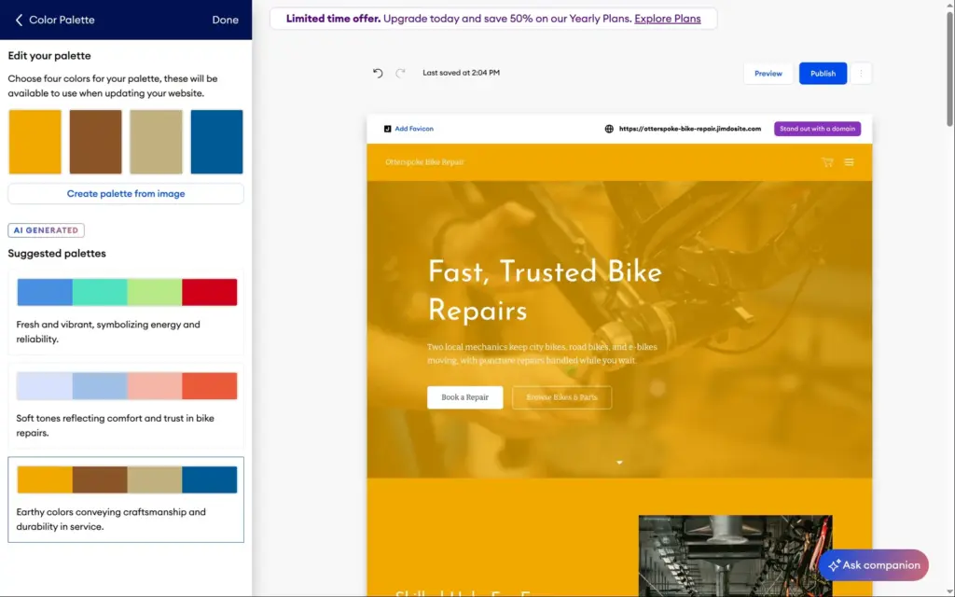Click the redo arrow icon

pyautogui.click(x=400, y=73)
